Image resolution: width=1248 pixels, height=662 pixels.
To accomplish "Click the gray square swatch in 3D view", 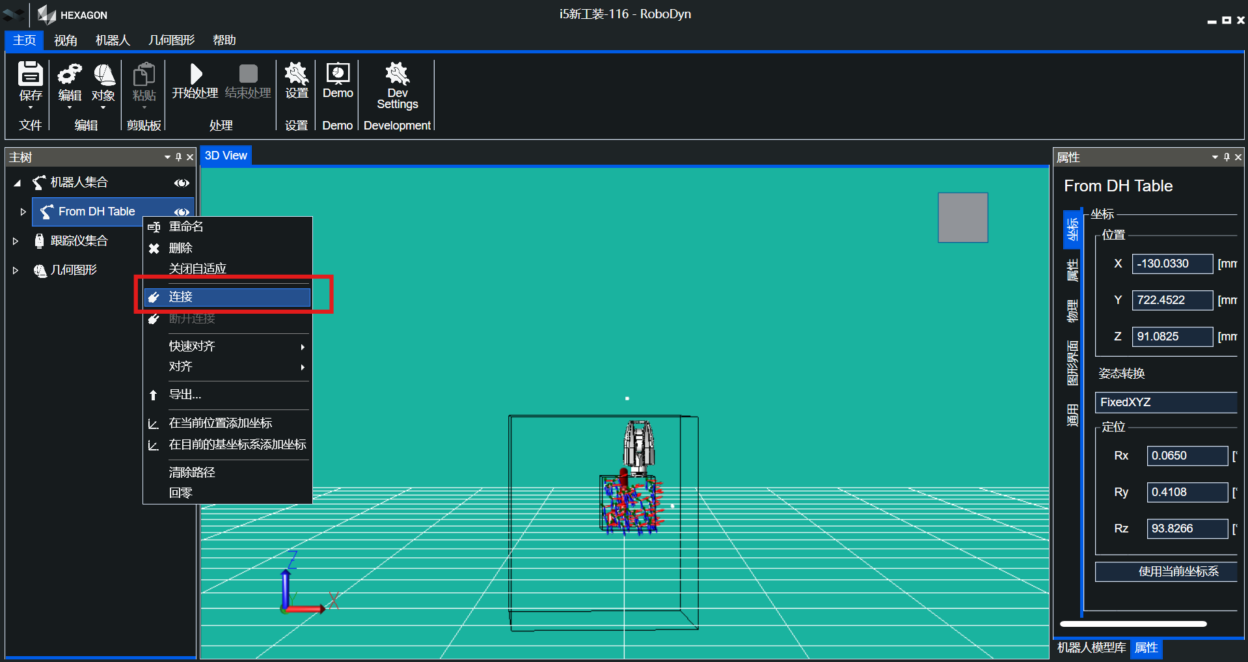I will (x=962, y=217).
